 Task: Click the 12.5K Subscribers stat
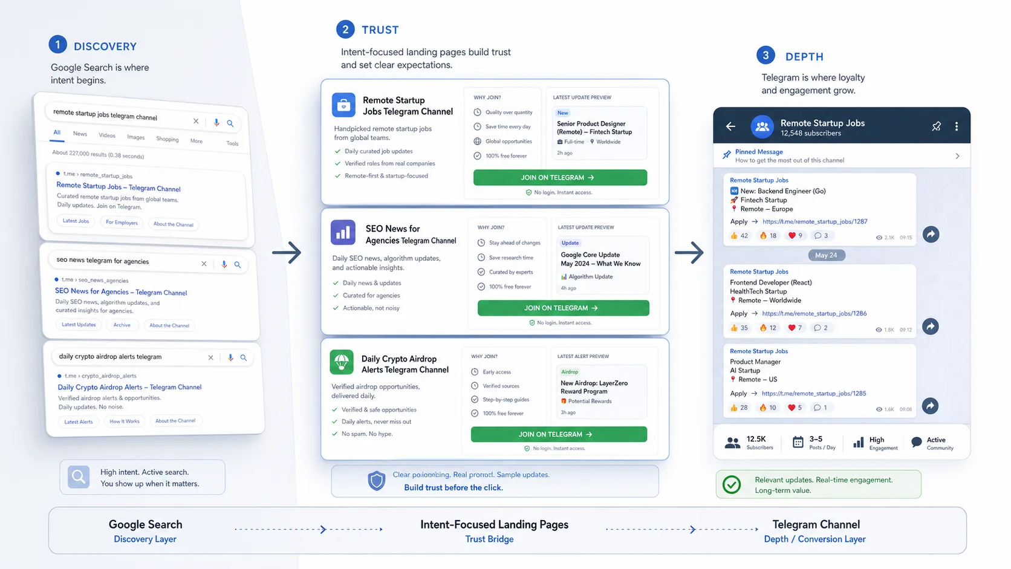749,443
